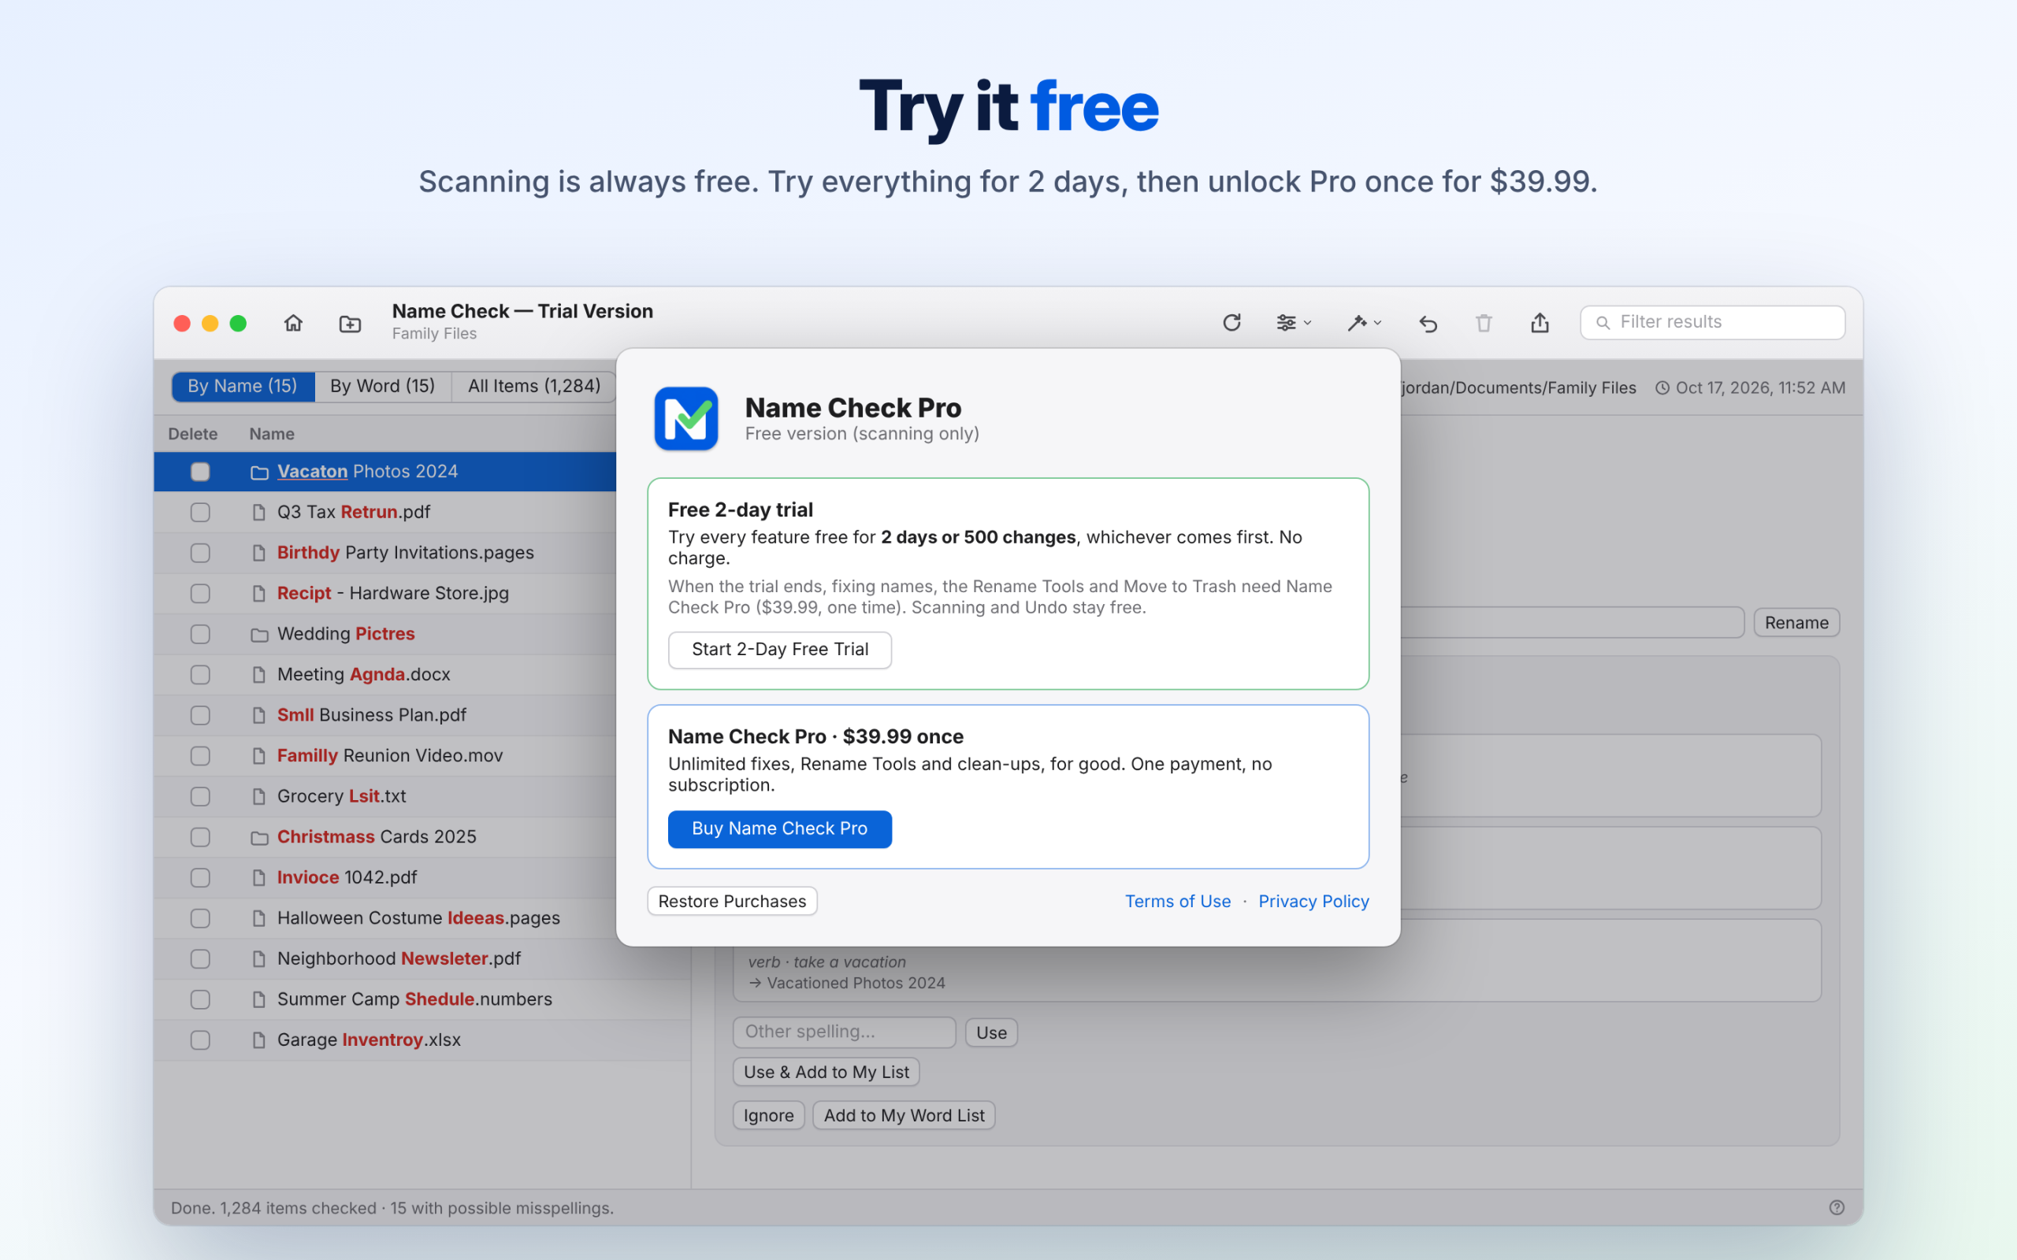Check delete box for Vacaton Photos 2024
Viewport: 2017px width, 1260px height.
[200, 472]
